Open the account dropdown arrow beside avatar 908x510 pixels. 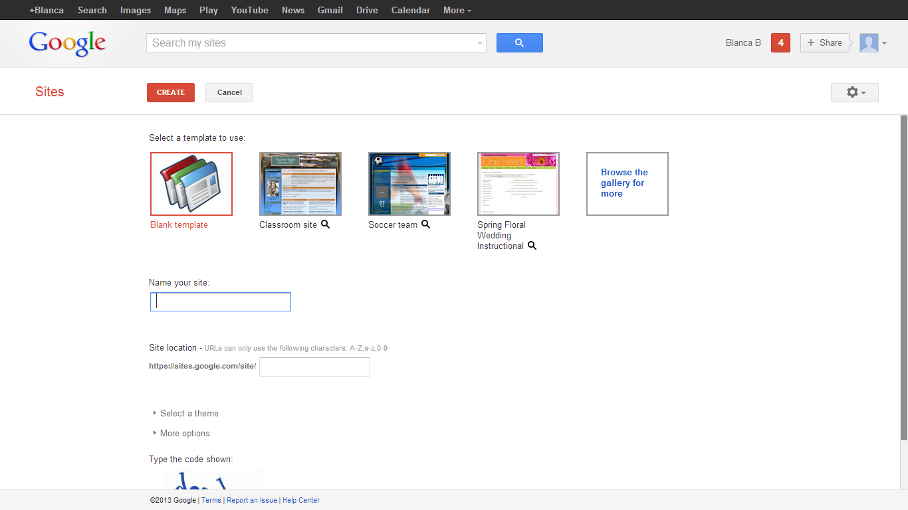pyautogui.click(x=884, y=43)
